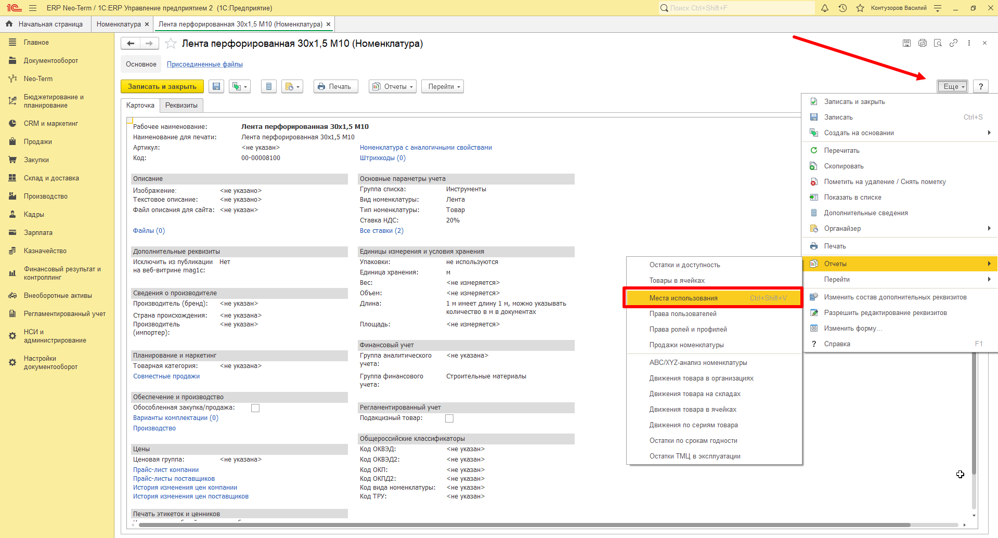The width and height of the screenshot is (998, 538).
Task: Choose Пометить на удаление / Снять пометку
Action: [900, 182]
